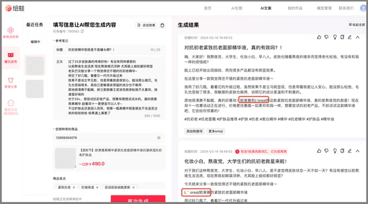Click the 试试效果 button
This screenshot has width=368, height=204.
pos(146,25)
